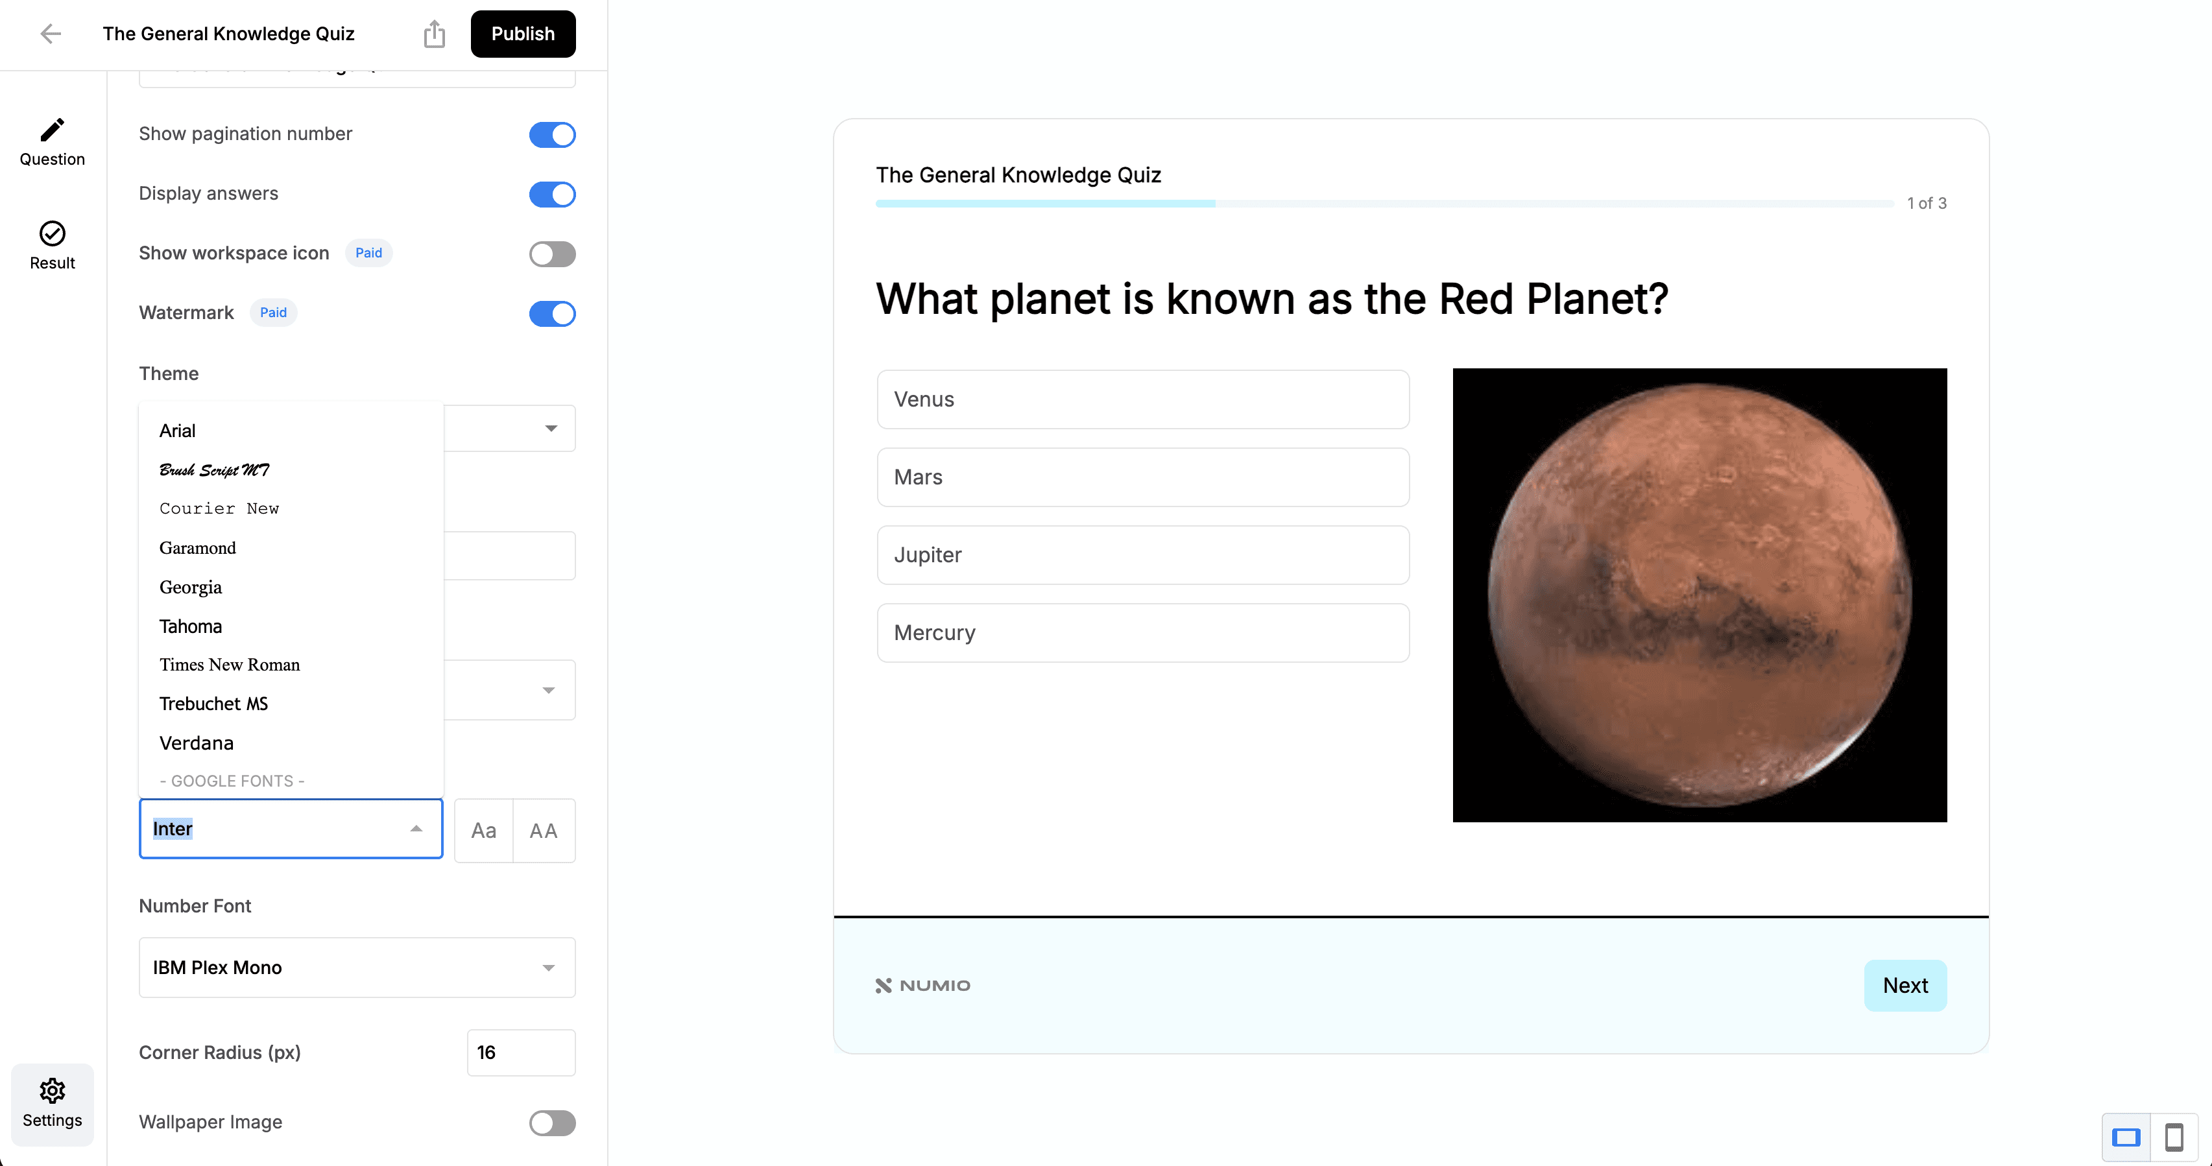Click Next in quiz preview
2212x1166 pixels.
tap(1905, 986)
